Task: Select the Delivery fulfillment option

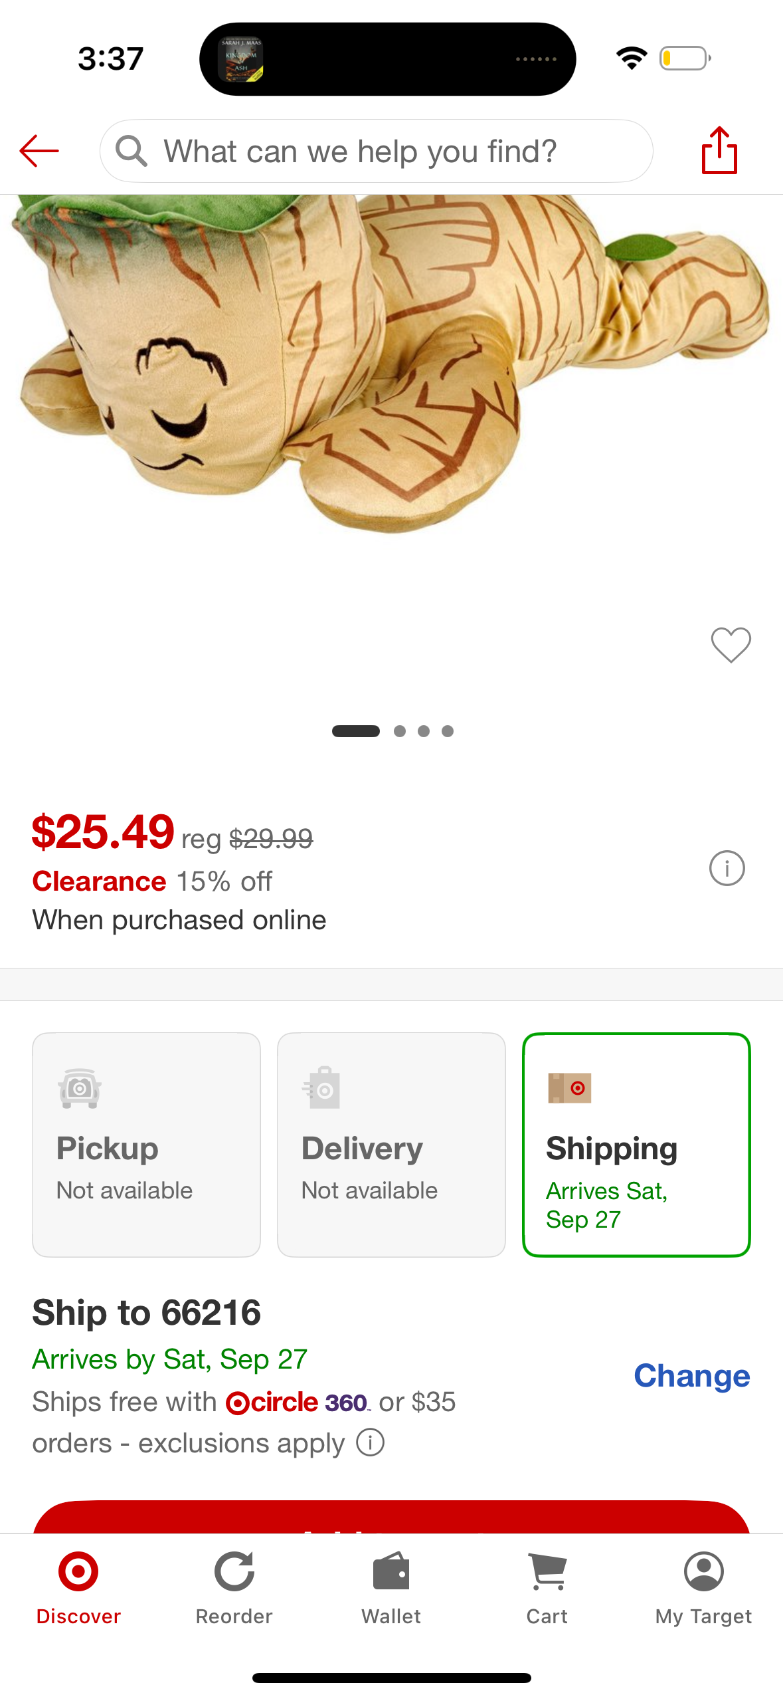Action: (x=391, y=1144)
